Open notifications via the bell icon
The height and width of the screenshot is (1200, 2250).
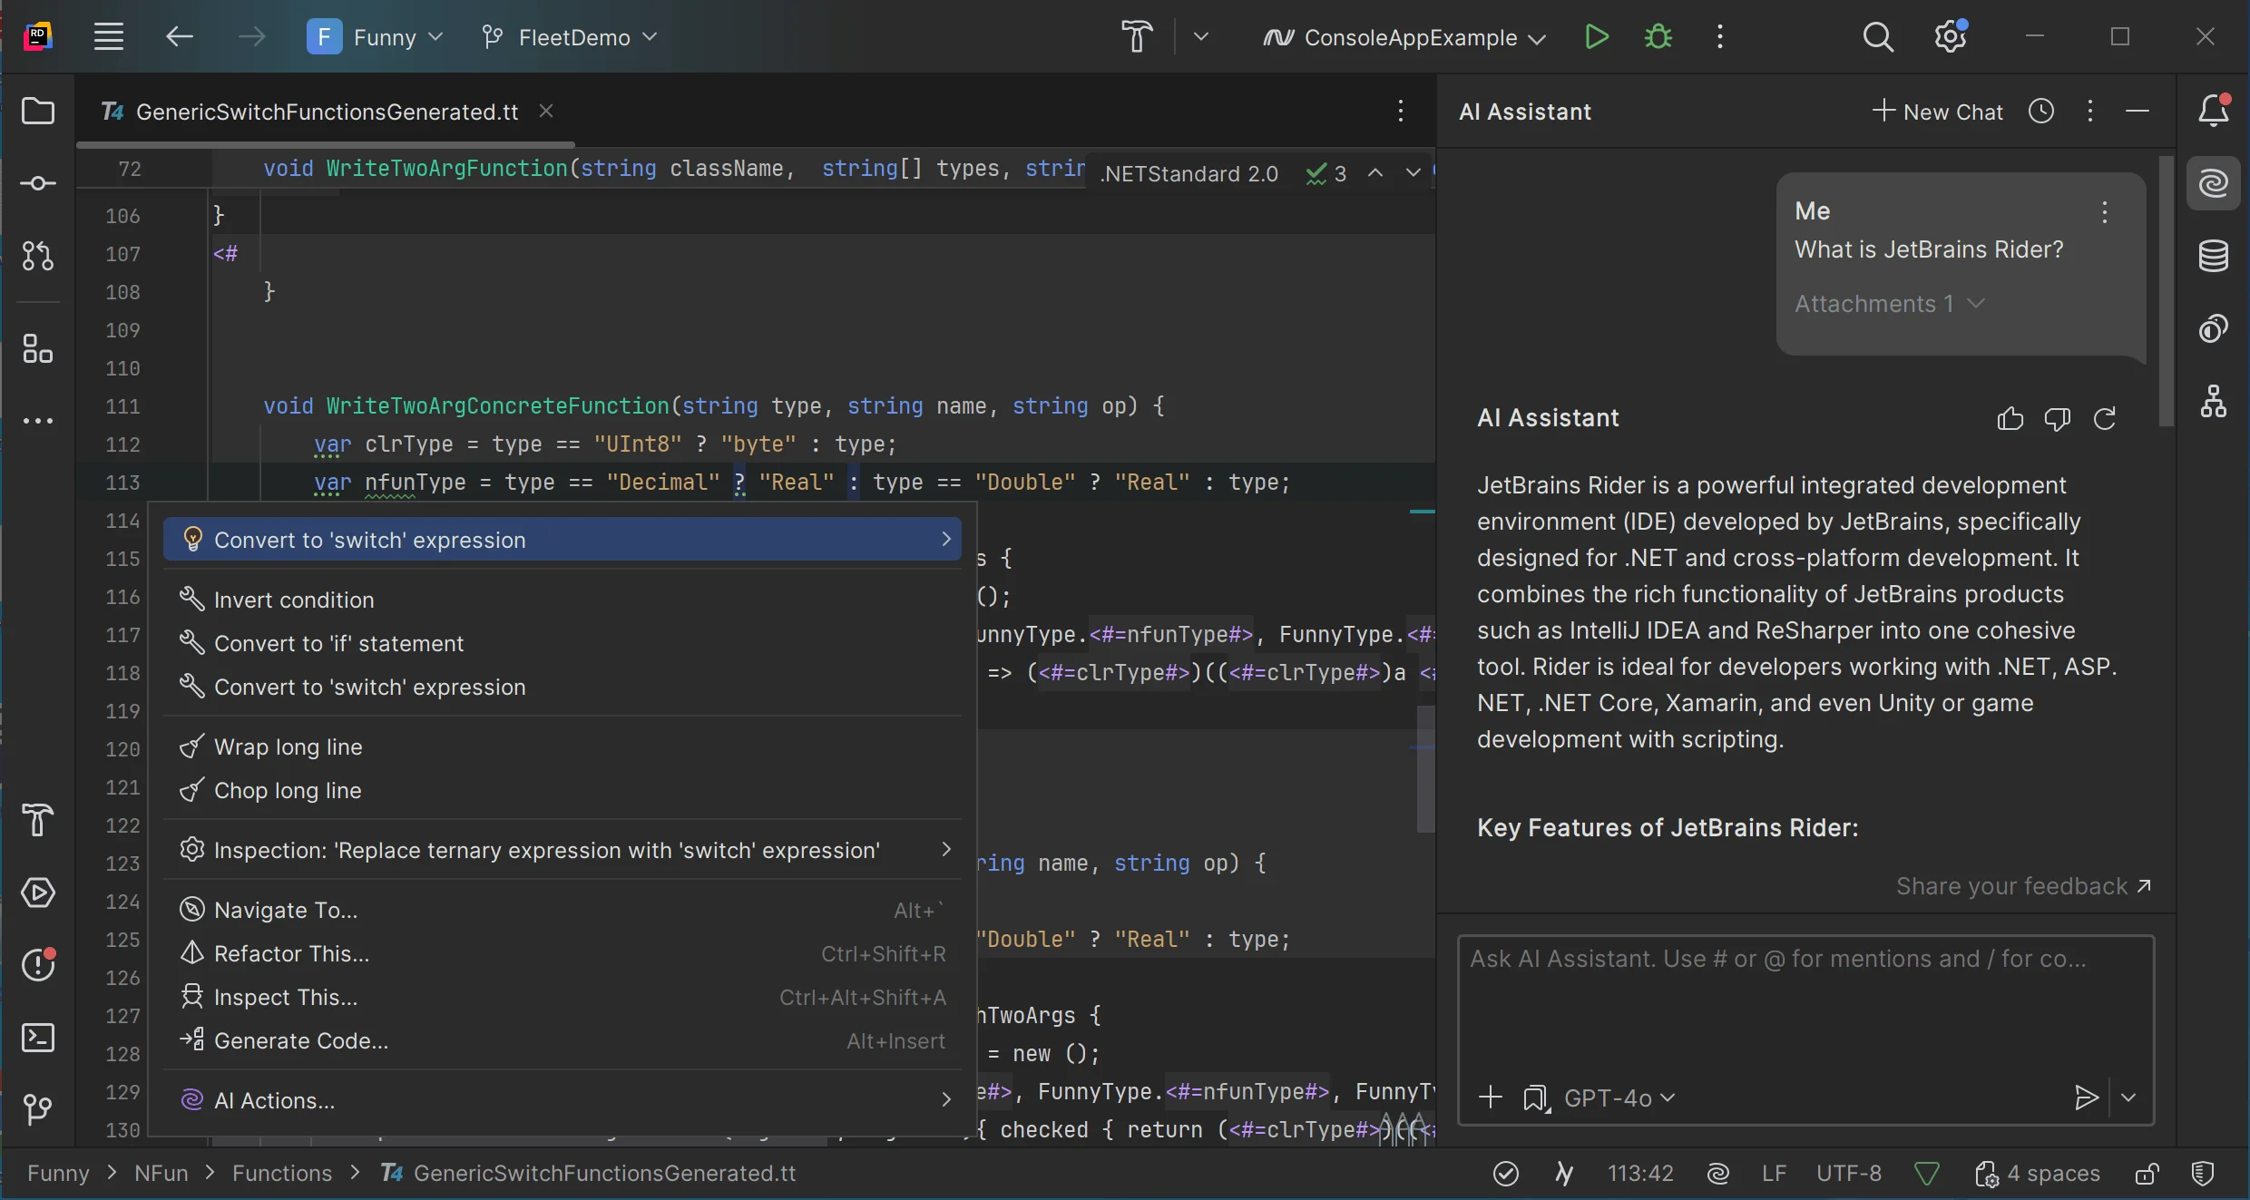(x=2215, y=110)
